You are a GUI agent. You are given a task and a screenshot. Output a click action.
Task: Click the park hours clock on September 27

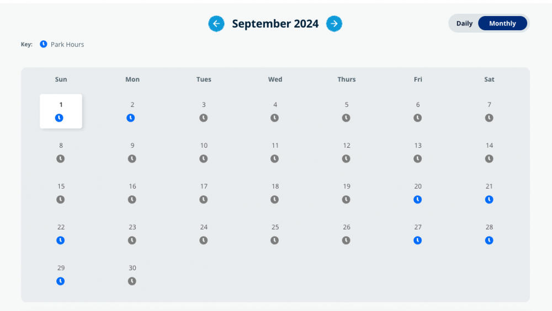pyautogui.click(x=418, y=240)
